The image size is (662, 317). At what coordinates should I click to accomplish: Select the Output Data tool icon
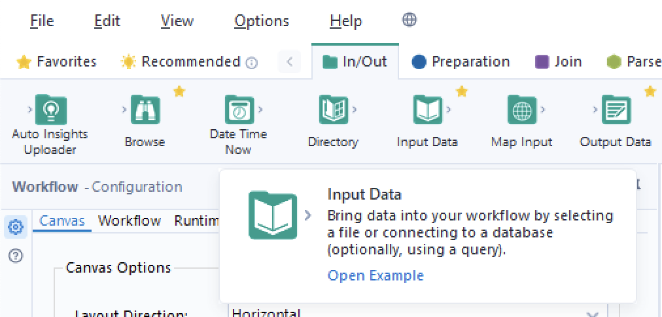616,110
